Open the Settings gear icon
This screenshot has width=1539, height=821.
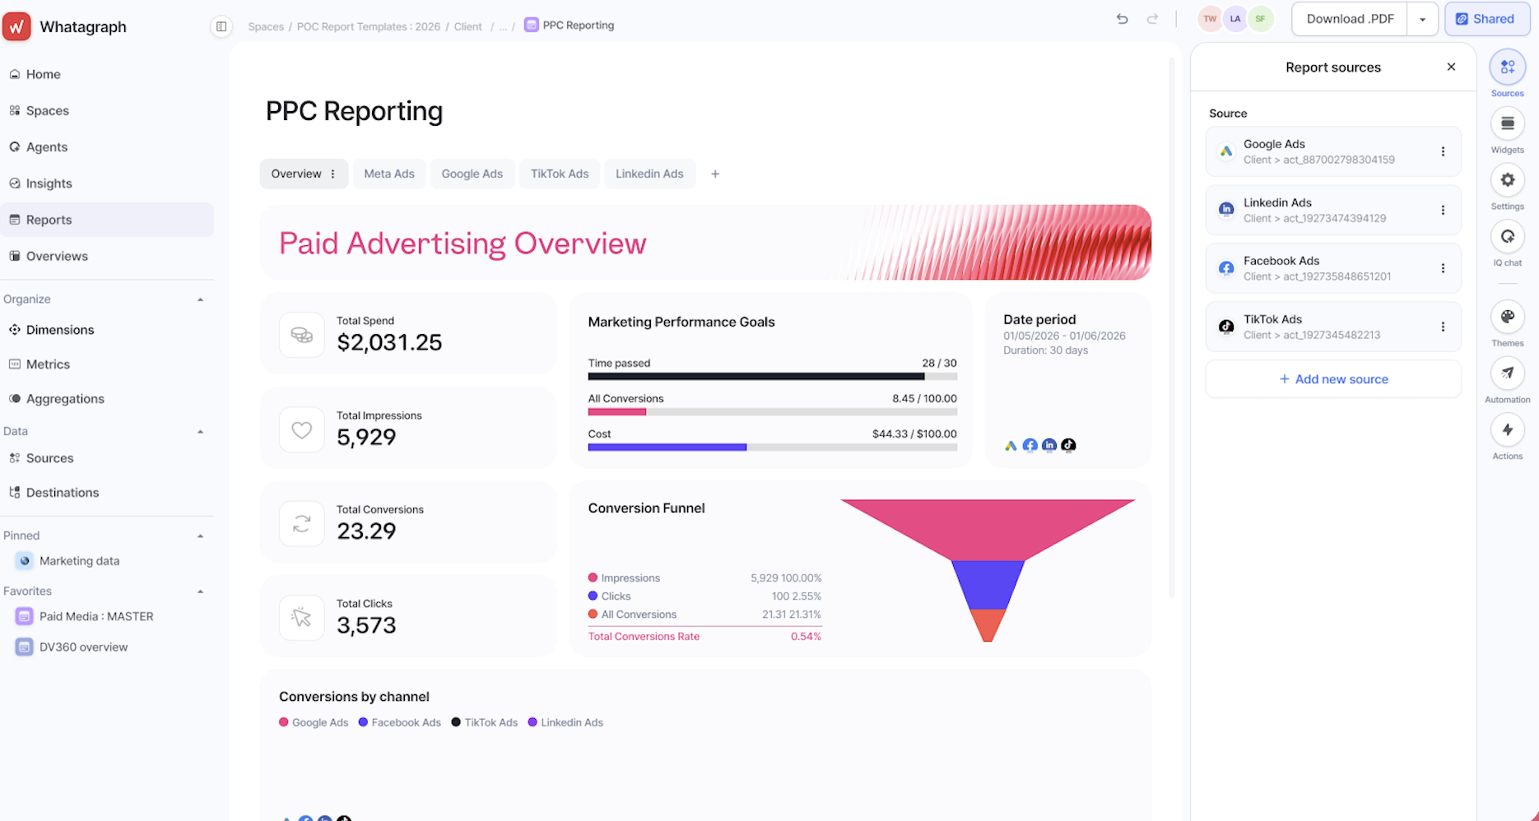pyautogui.click(x=1508, y=179)
